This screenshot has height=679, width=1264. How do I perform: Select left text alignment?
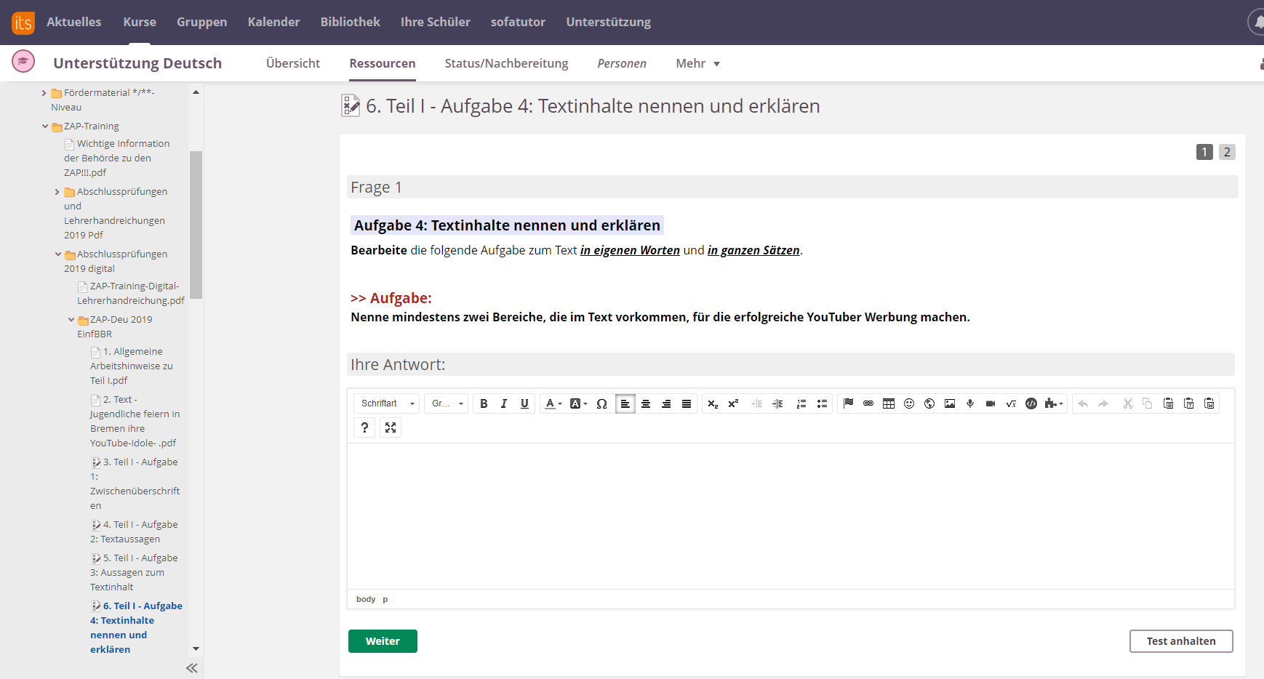tap(625, 403)
